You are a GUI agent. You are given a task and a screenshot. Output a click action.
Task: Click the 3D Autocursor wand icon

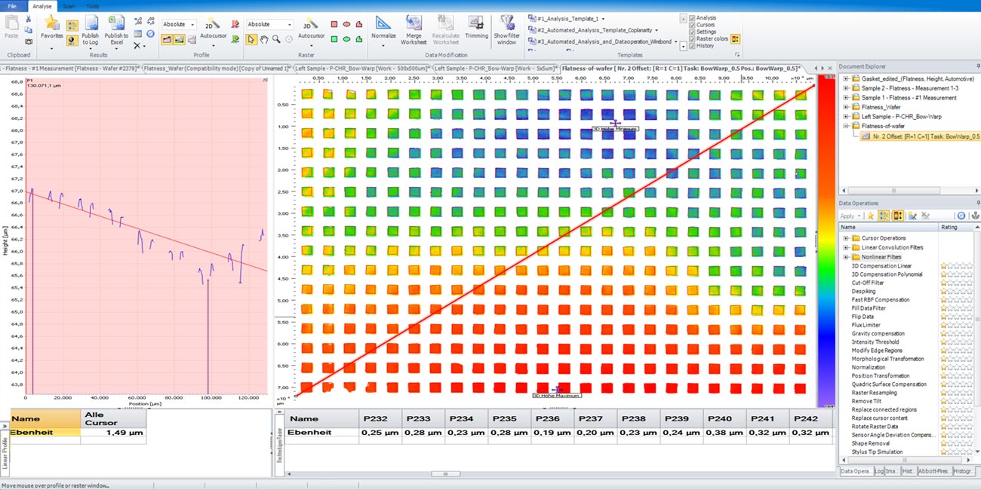point(309,24)
